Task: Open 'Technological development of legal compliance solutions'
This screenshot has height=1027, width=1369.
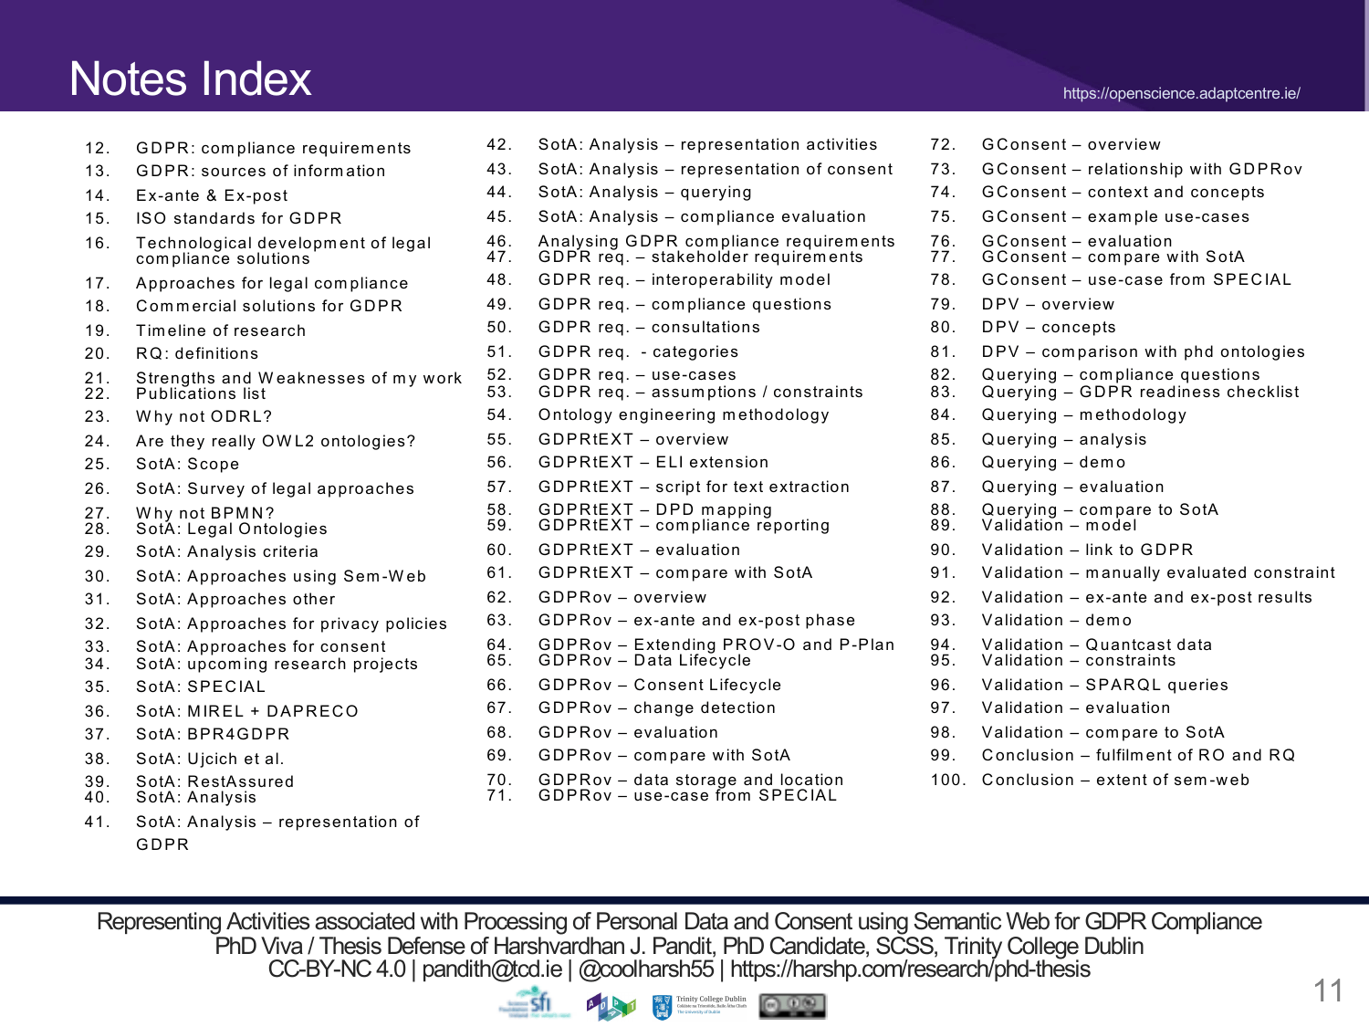Action: [x=284, y=250]
